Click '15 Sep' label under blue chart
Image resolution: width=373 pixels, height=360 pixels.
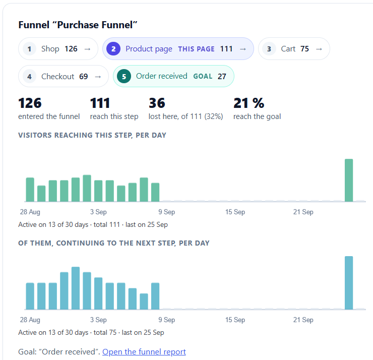click(x=235, y=320)
